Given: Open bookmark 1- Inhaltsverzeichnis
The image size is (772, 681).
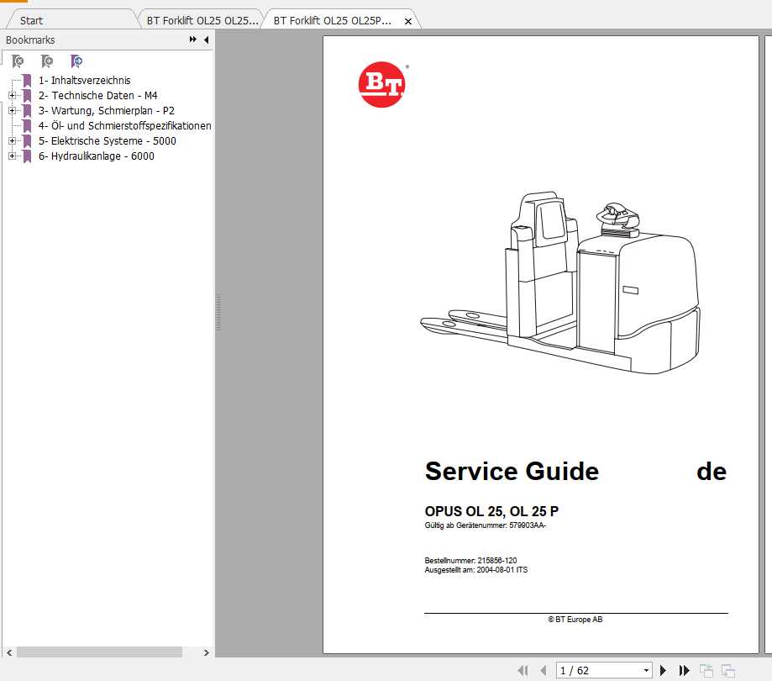Looking at the screenshot, I should (x=84, y=81).
